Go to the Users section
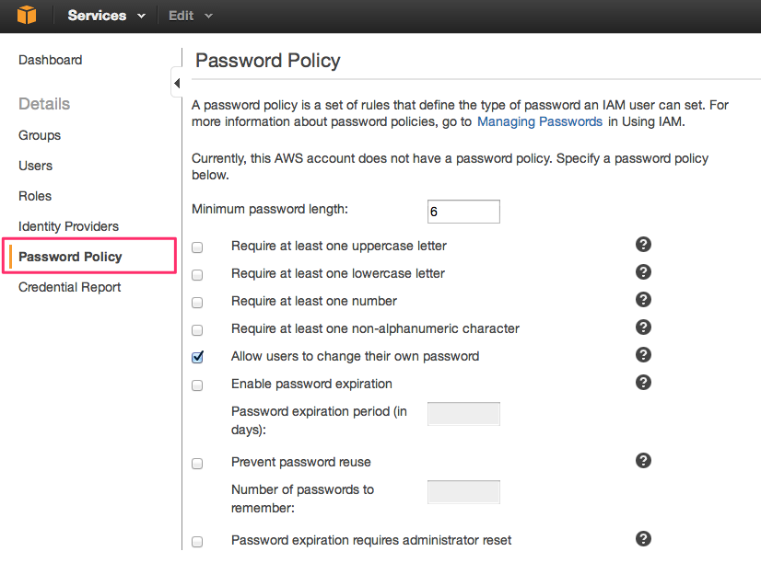 [35, 166]
